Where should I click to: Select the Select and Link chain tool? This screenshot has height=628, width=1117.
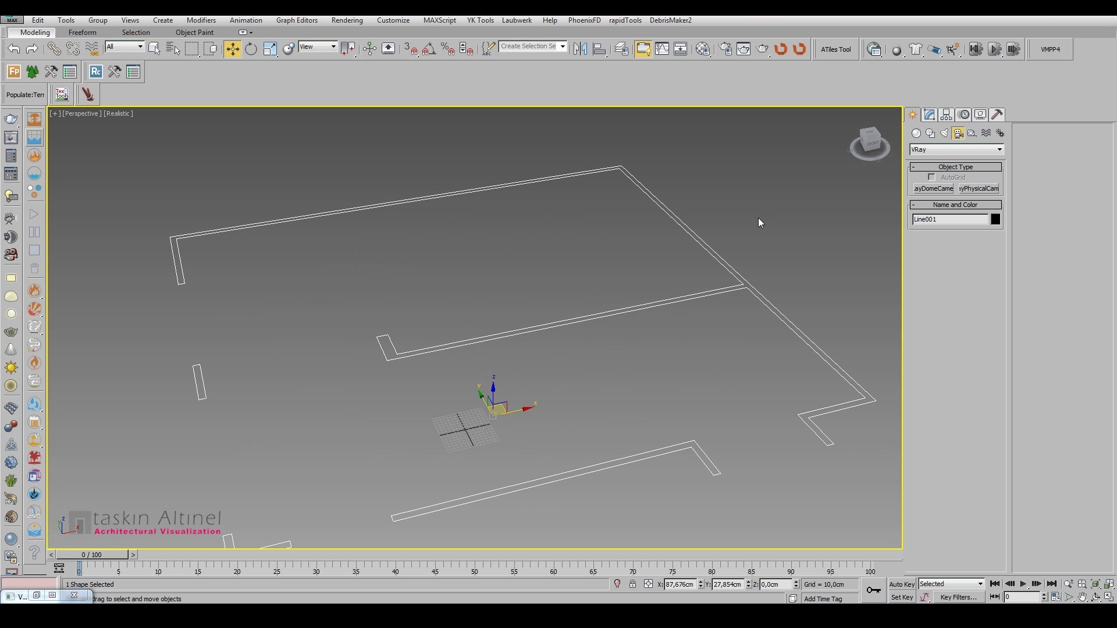pyautogui.click(x=54, y=49)
